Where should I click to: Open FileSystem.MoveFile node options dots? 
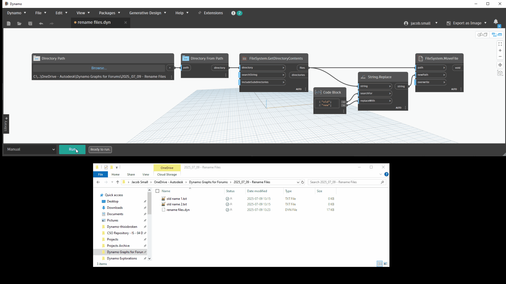click(x=461, y=89)
